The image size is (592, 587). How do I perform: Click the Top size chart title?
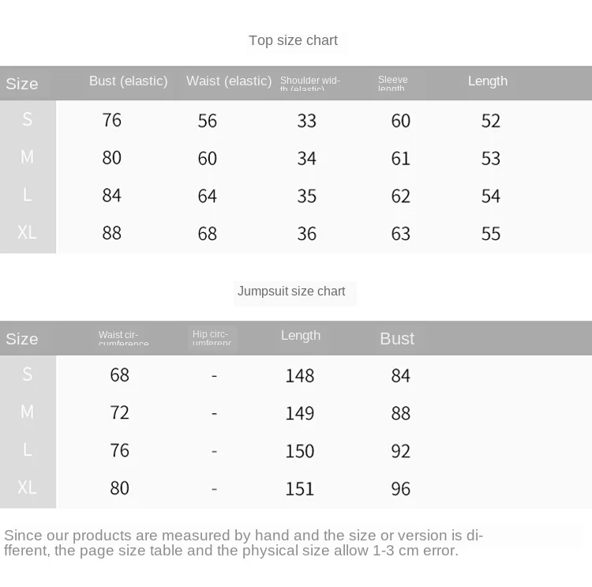pos(293,40)
